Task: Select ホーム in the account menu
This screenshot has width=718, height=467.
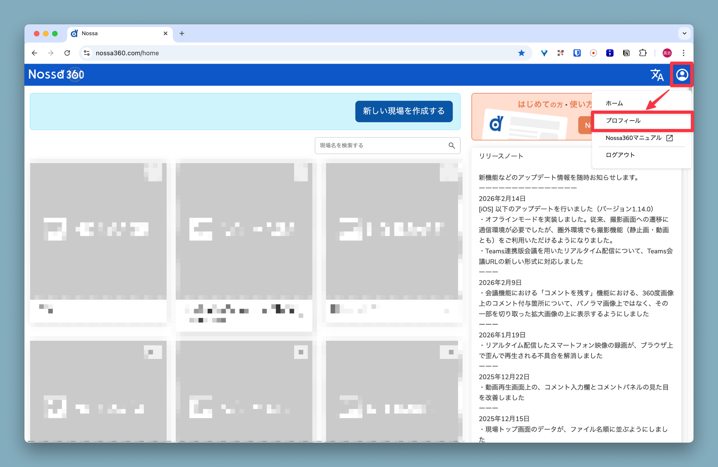Action: pyautogui.click(x=614, y=103)
